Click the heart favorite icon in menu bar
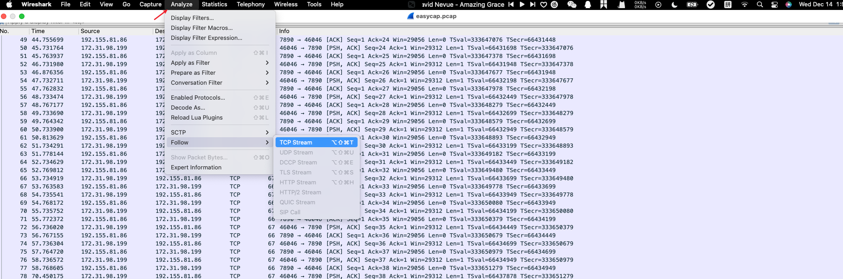The width and height of the screenshot is (843, 279). 543,5
